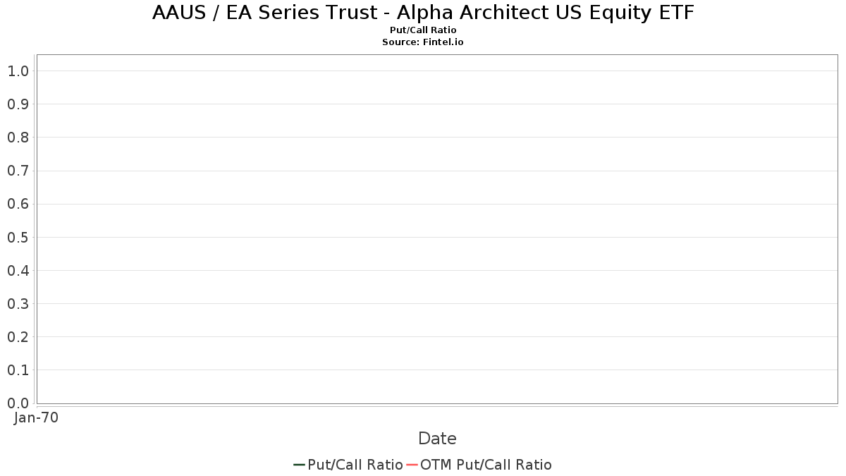
Task: Select the Date x-axis title
Action: (x=437, y=439)
